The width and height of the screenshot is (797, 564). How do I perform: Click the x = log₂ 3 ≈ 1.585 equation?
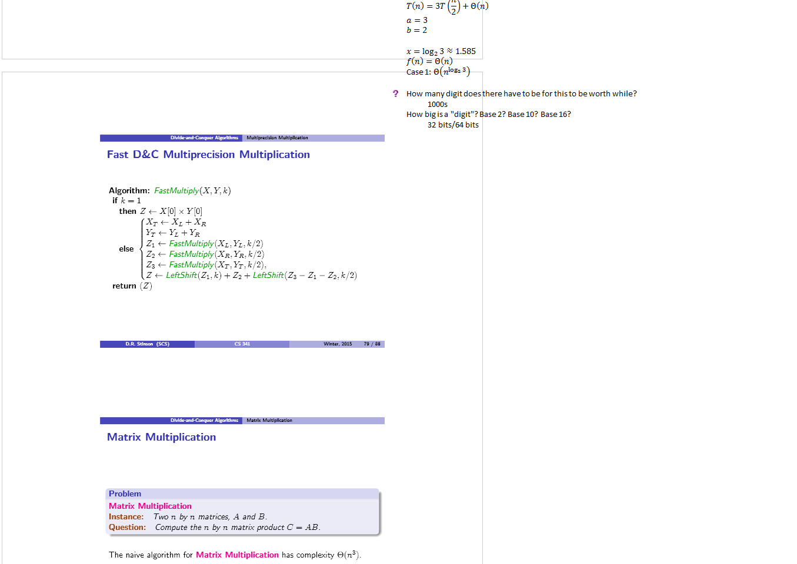click(441, 51)
